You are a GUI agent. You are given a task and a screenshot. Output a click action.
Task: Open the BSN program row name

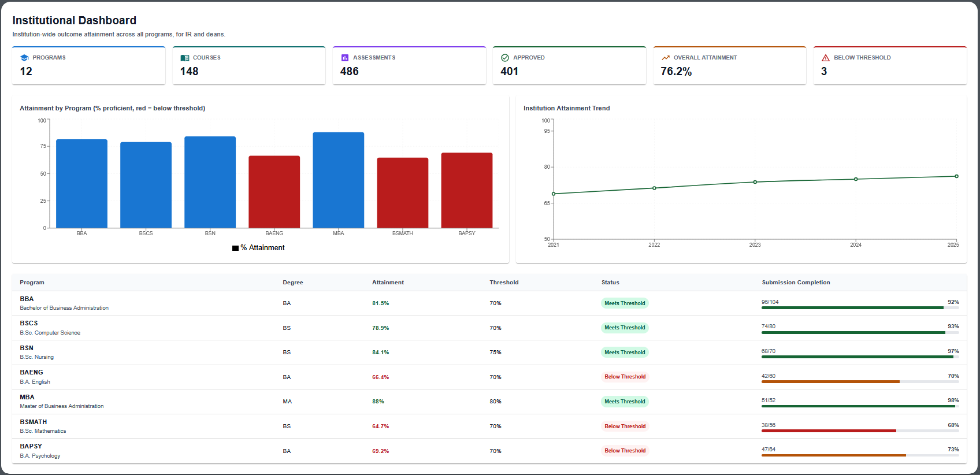pyautogui.click(x=27, y=348)
